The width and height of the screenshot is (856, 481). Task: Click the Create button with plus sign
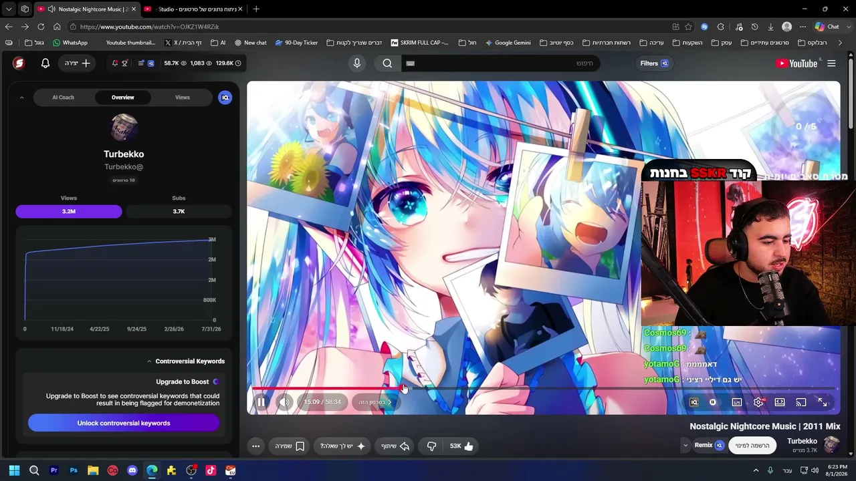[x=78, y=63]
